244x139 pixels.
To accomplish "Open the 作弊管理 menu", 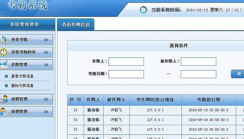I will [26, 65].
